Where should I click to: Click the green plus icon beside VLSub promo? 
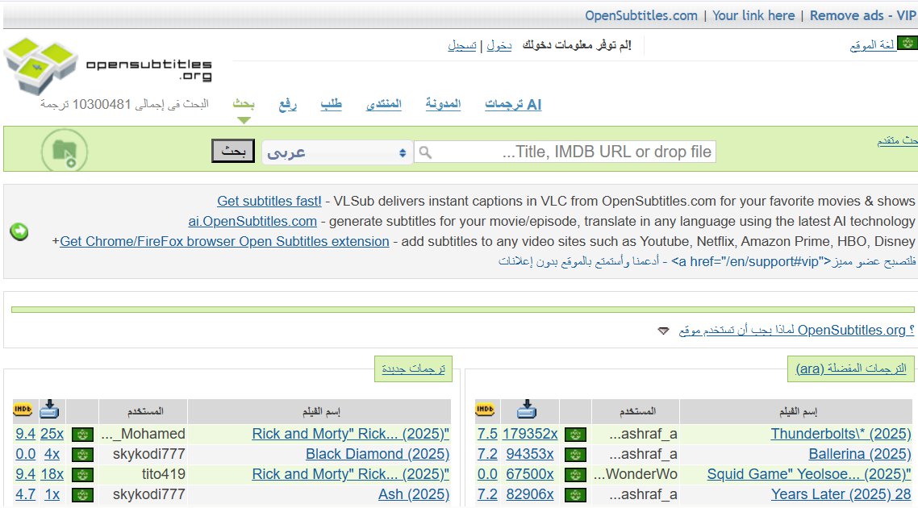[x=19, y=231]
